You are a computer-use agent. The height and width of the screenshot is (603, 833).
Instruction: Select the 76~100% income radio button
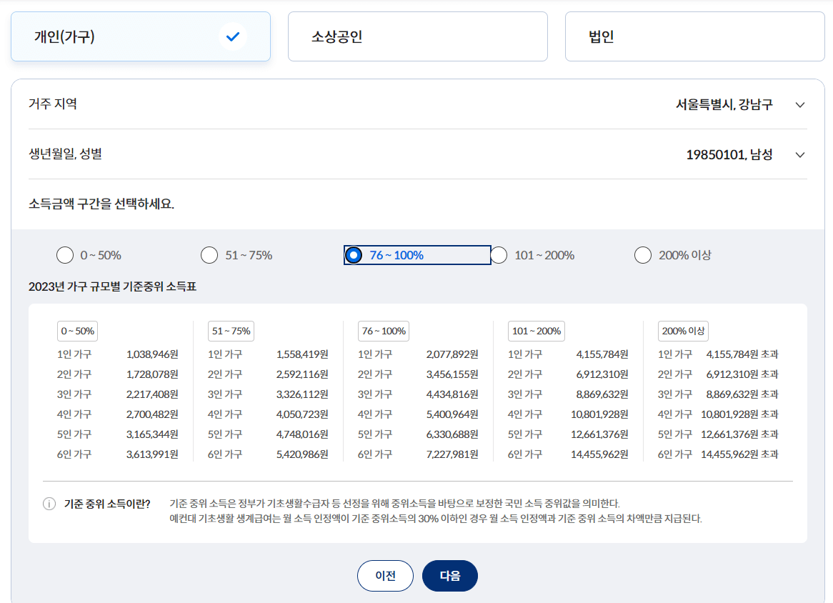click(x=354, y=254)
